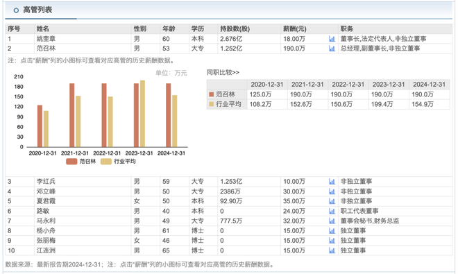This screenshot has width=458, height=274.
Task: View salary history icon for 夏君霞
Action: pyautogui.click(x=332, y=201)
